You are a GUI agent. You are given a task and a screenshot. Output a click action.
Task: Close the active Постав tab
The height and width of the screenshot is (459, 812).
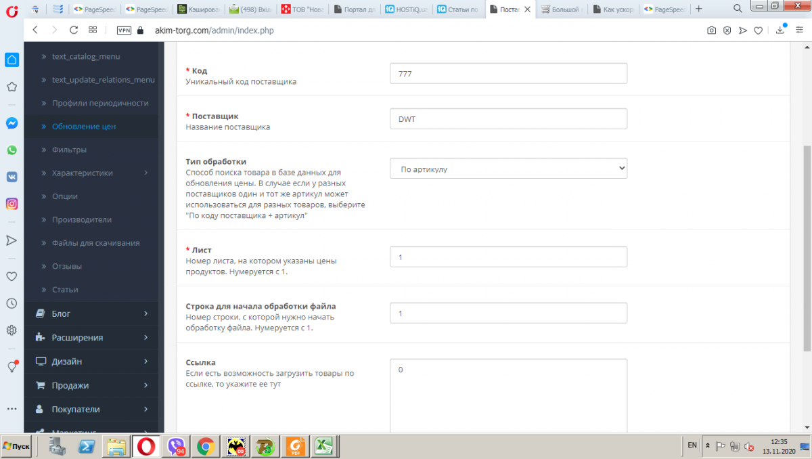527,9
